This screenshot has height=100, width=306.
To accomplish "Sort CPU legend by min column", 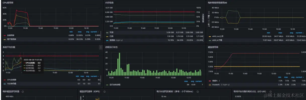I will (71, 32).
